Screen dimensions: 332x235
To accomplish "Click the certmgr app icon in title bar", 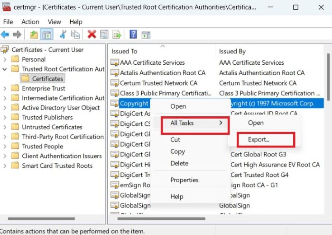I will (6, 7).
